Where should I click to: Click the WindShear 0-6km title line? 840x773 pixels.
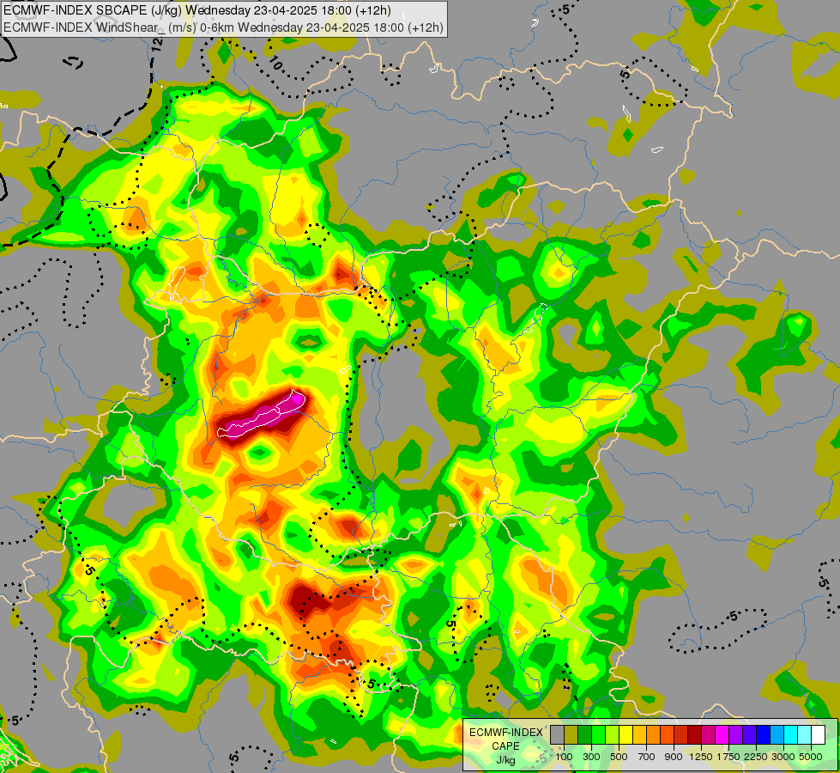coord(223,27)
